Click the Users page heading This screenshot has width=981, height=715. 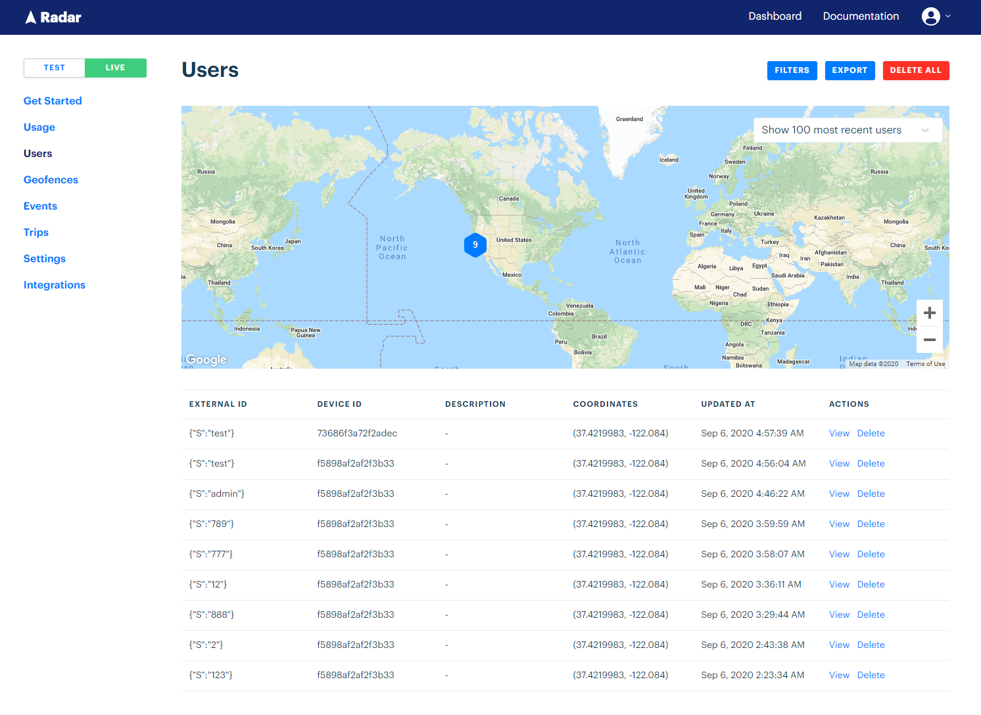pyautogui.click(x=210, y=70)
